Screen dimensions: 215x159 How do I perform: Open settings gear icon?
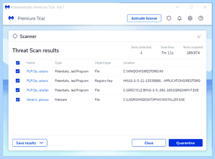[x=190, y=18]
